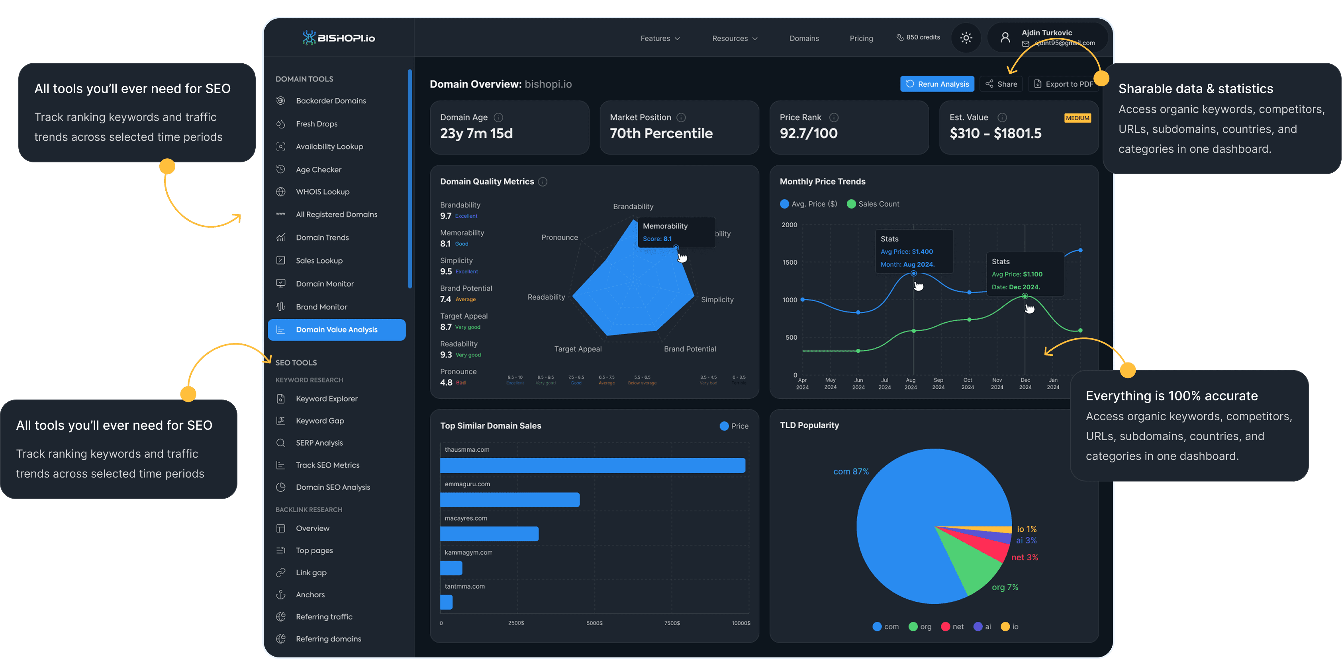Viewport: 1342px width, 659px height.
Task: Open the Fresh Drops tool
Action: (x=317, y=124)
